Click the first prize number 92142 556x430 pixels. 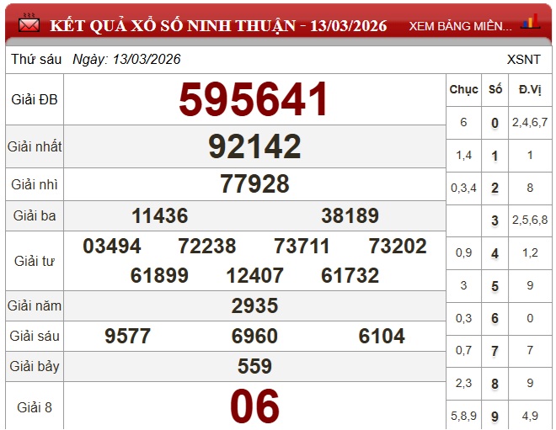click(254, 147)
